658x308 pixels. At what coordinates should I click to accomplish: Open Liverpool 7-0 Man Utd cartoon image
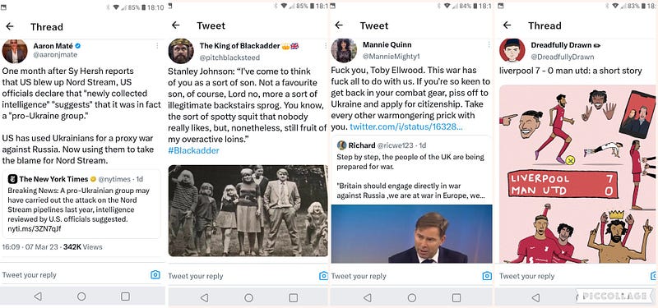pos(577,174)
